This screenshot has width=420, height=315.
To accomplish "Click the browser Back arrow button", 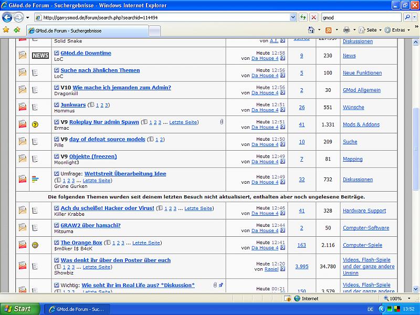I will (x=7, y=17).
